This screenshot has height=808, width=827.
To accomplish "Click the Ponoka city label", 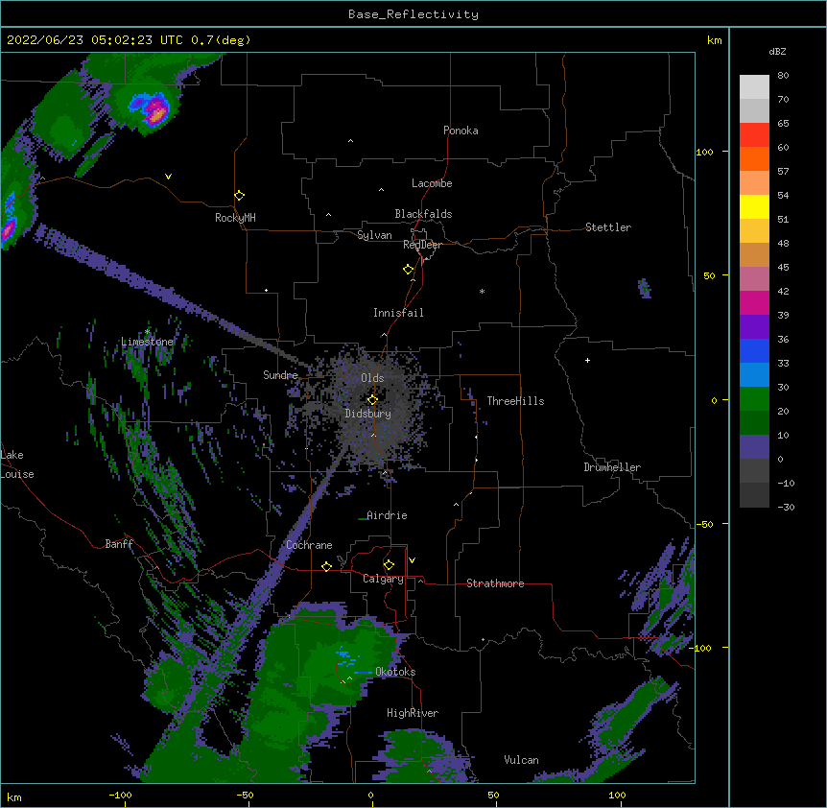I will pos(461,131).
